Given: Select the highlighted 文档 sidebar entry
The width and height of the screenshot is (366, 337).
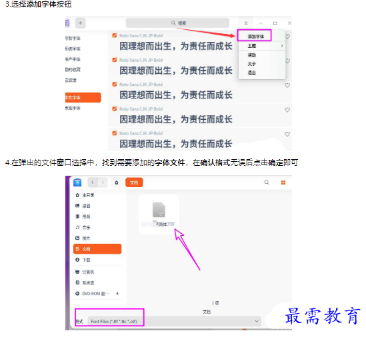Looking at the screenshot, I should coord(97,249).
